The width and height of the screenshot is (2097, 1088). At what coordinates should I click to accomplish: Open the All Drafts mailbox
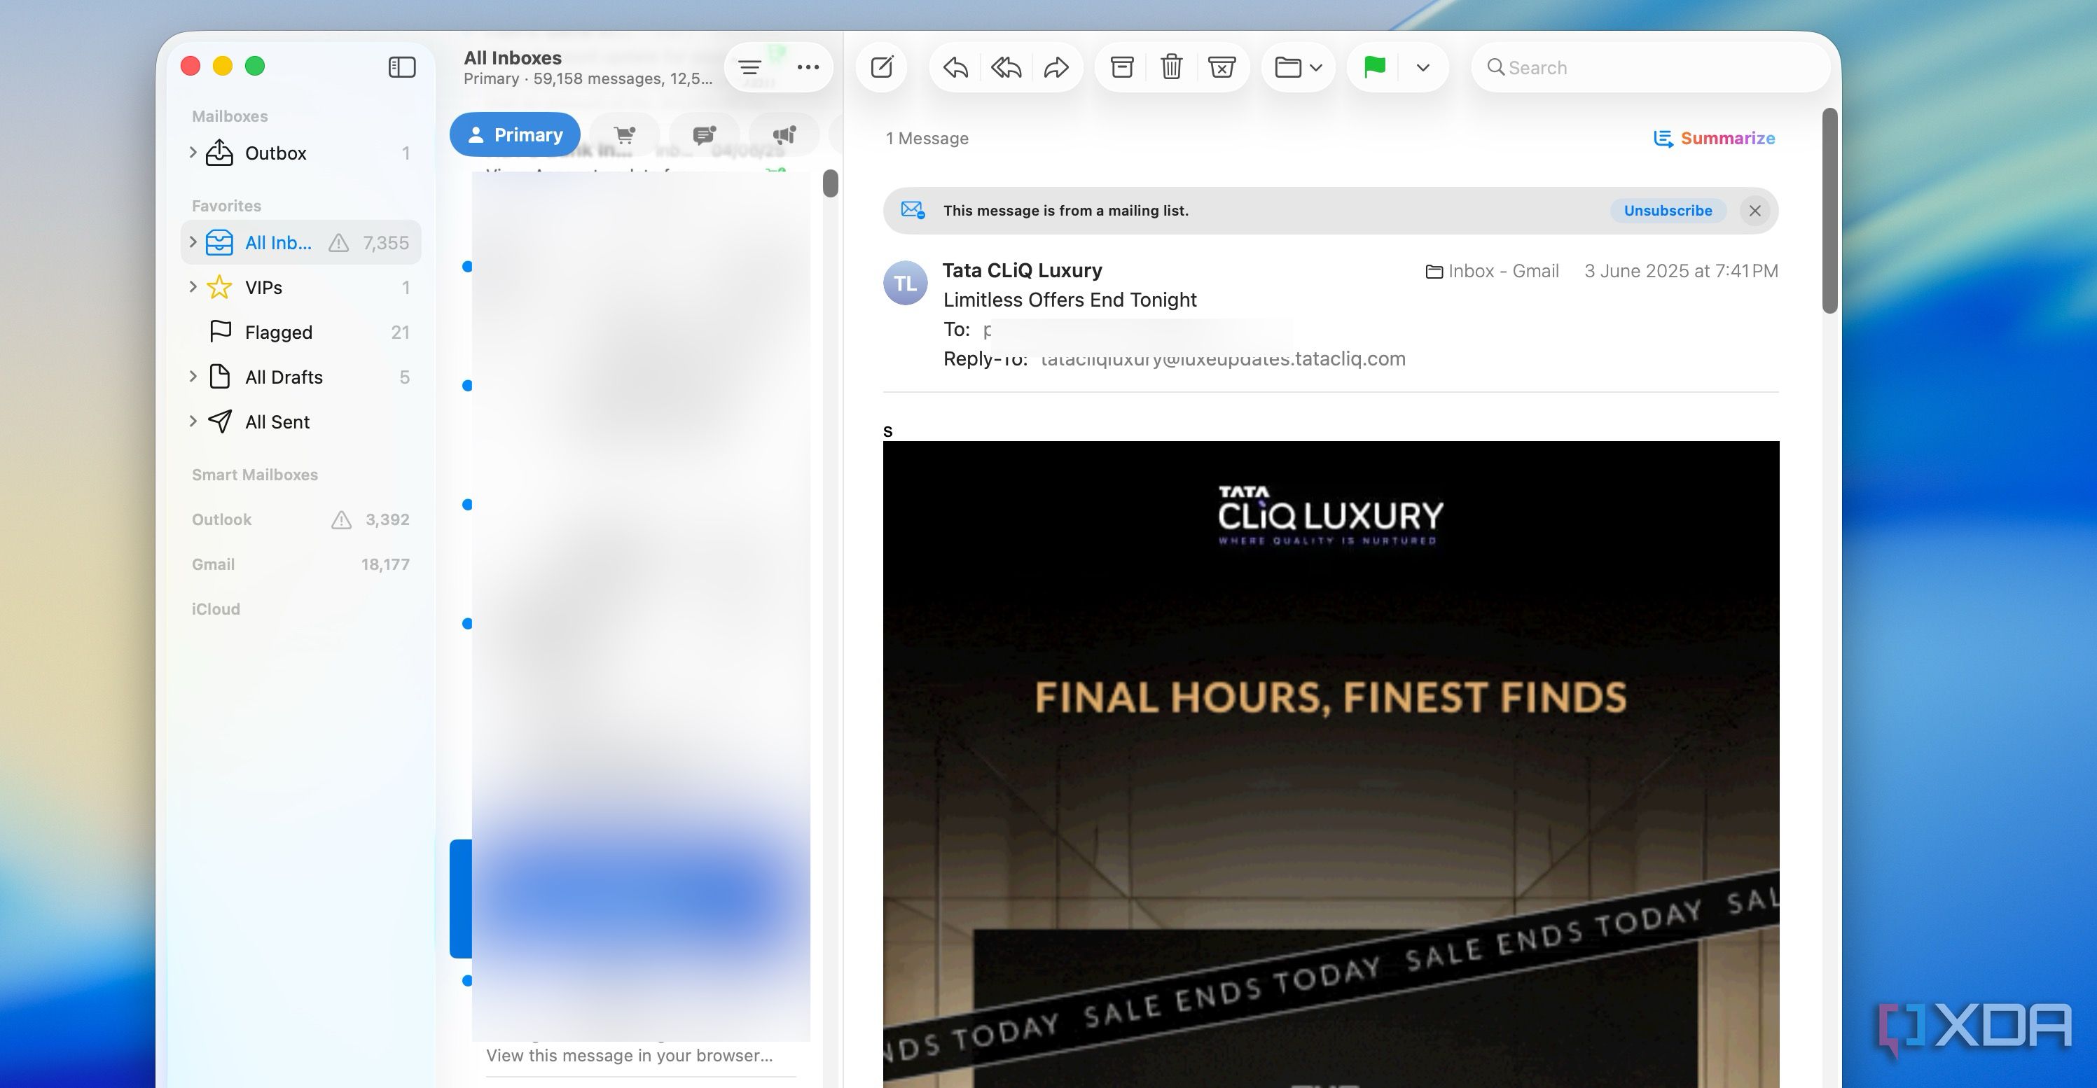pyautogui.click(x=300, y=377)
